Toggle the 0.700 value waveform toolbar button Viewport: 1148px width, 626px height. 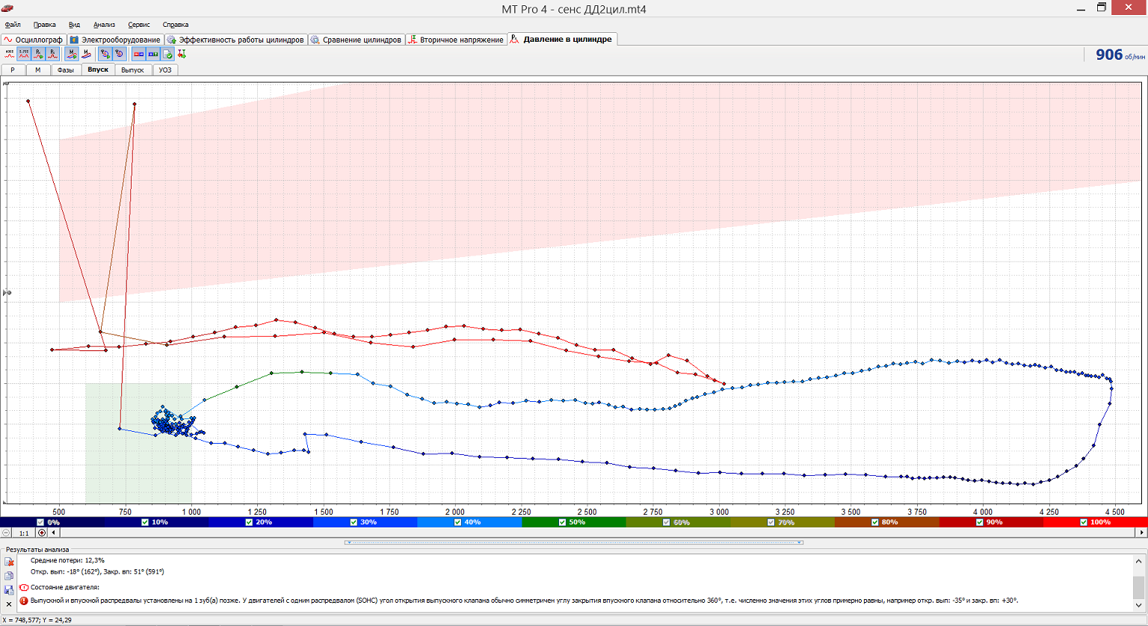pos(24,54)
